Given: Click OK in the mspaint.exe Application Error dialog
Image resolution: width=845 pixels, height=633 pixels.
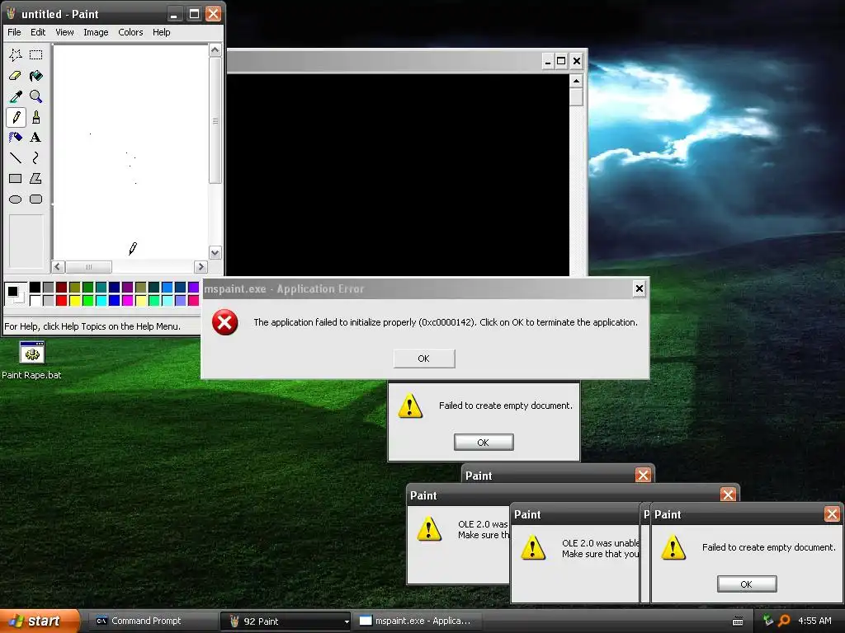Looking at the screenshot, I should pyautogui.click(x=424, y=359).
